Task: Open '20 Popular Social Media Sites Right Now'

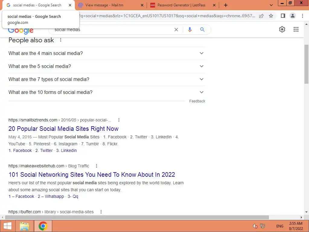Action: click(x=63, y=129)
